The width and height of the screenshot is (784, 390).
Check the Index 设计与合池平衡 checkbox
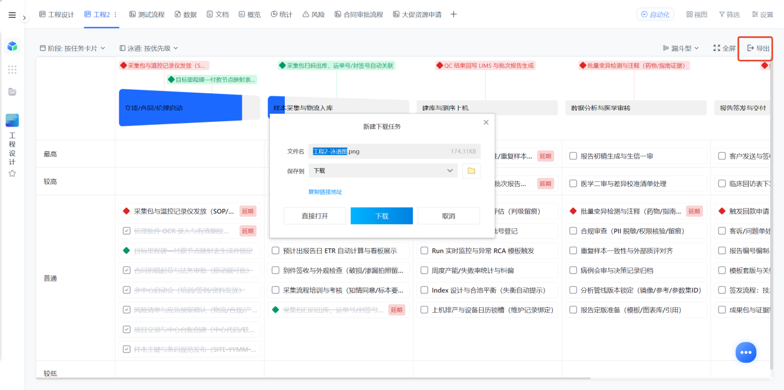coord(424,290)
